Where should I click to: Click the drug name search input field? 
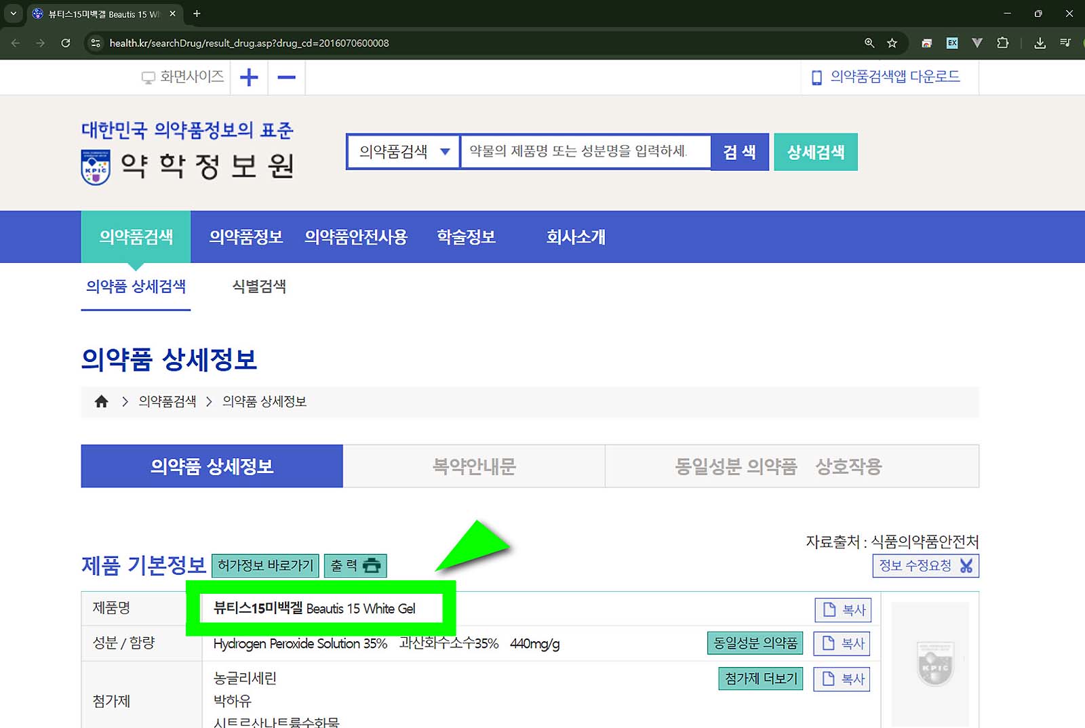point(583,151)
